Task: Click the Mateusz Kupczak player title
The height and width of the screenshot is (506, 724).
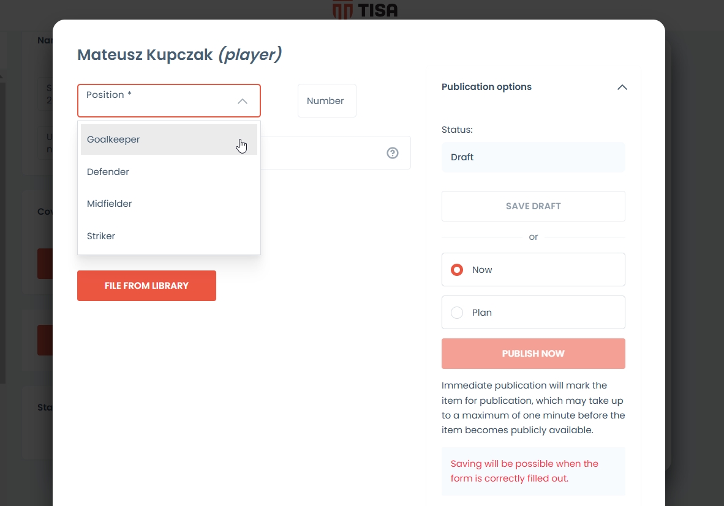Action: 179,54
